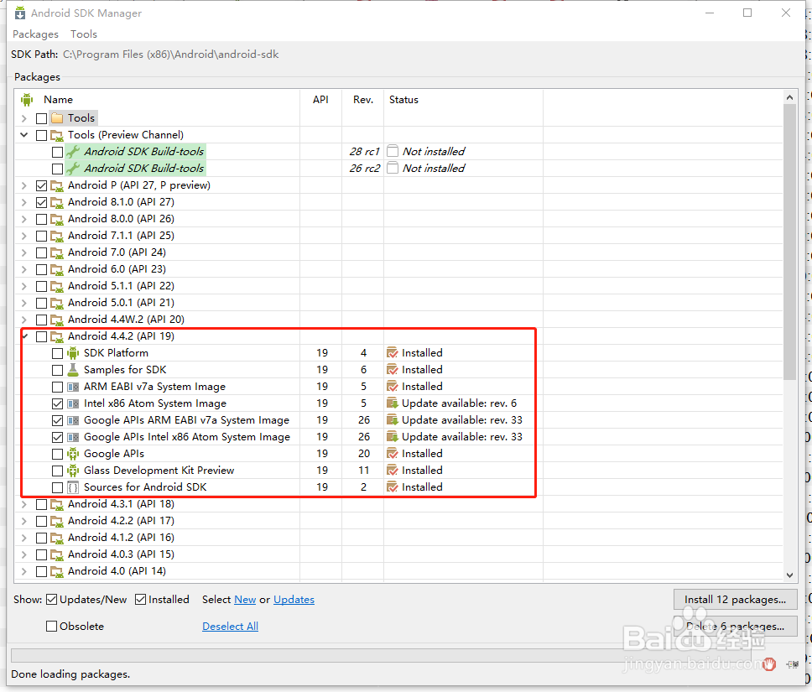Click the Samples for SDK flask icon
The width and height of the screenshot is (812, 692).
tap(73, 370)
